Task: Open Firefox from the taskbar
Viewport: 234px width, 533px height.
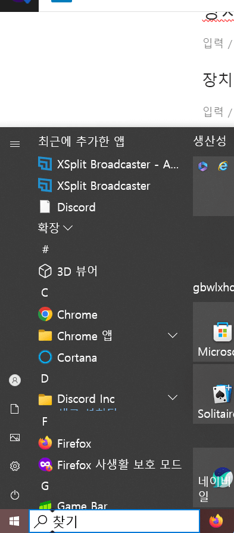Action: tap(216, 521)
